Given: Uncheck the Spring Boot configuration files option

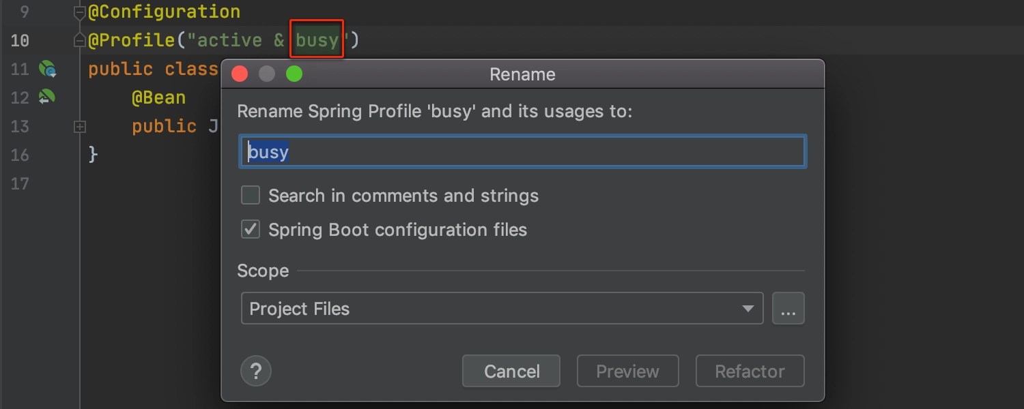Looking at the screenshot, I should tap(251, 229).
